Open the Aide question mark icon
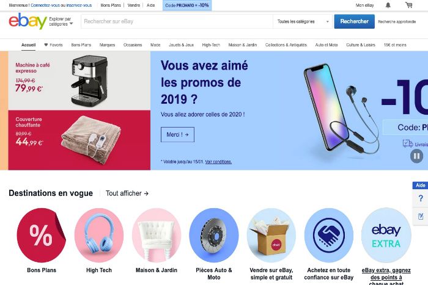This screenshot has width=428, height=285. click(421, 198)
